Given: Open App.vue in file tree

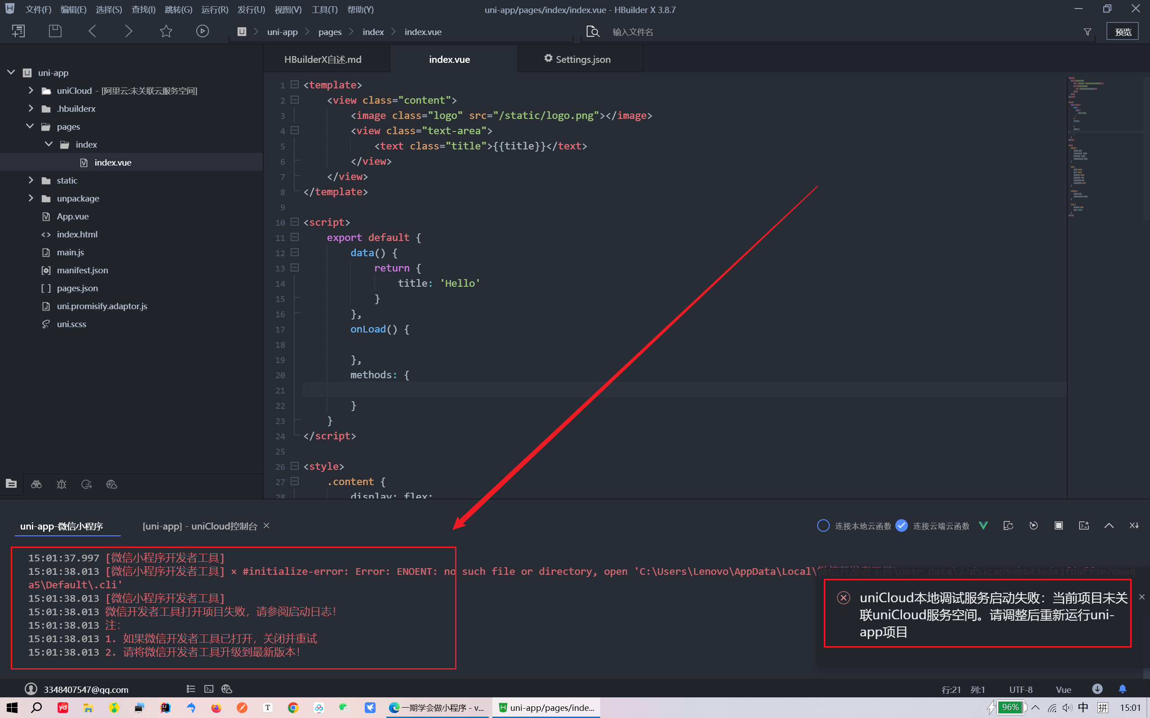Looking at the screenshot, I should (73, 217).
